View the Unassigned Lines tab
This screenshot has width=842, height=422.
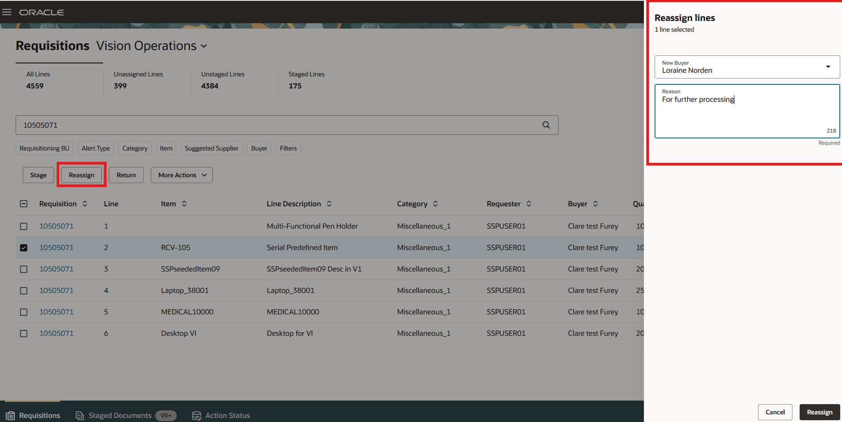138,80
